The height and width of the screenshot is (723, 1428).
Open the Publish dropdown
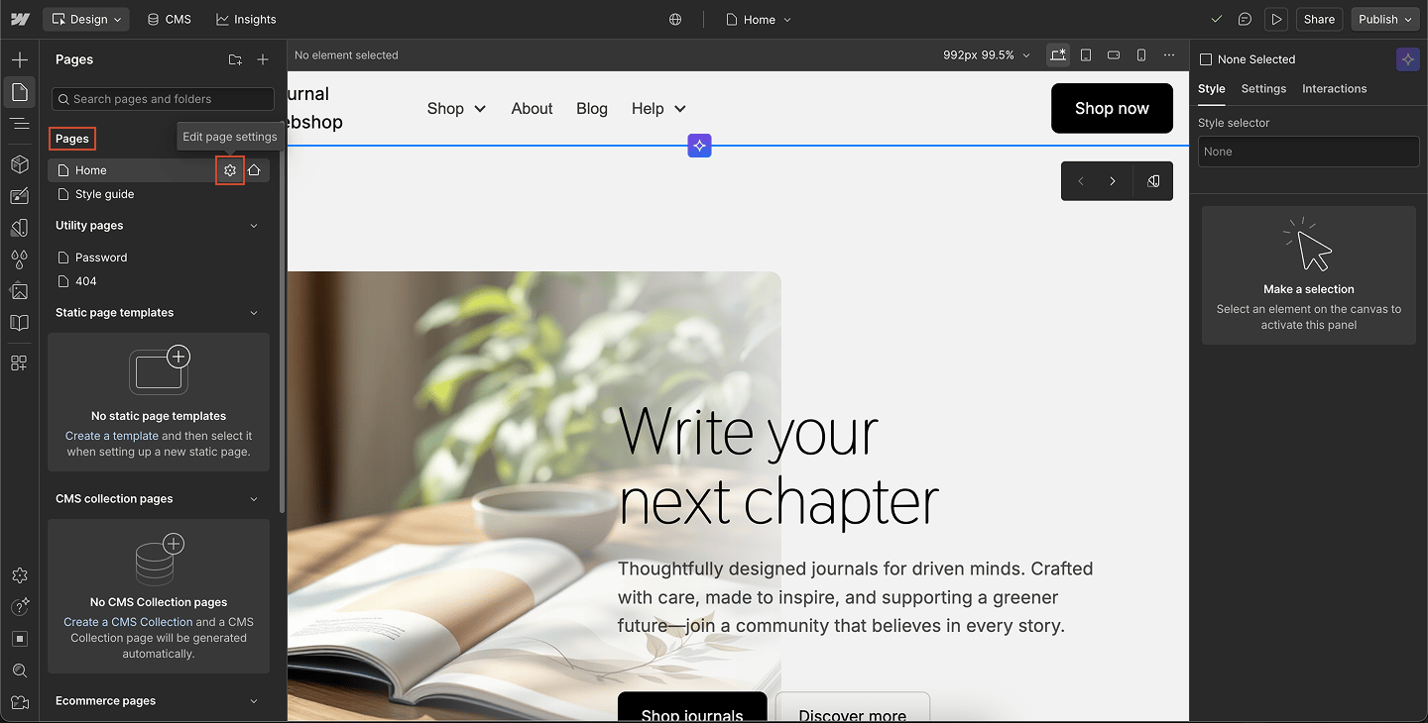[1385, 19]
